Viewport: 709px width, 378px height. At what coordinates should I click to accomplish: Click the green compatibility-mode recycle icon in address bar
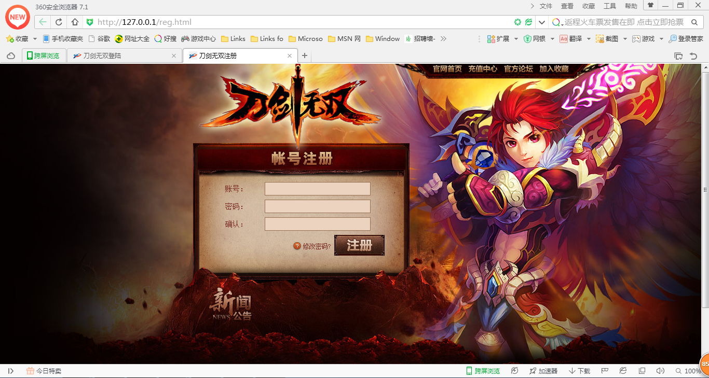tap(517, 22)
